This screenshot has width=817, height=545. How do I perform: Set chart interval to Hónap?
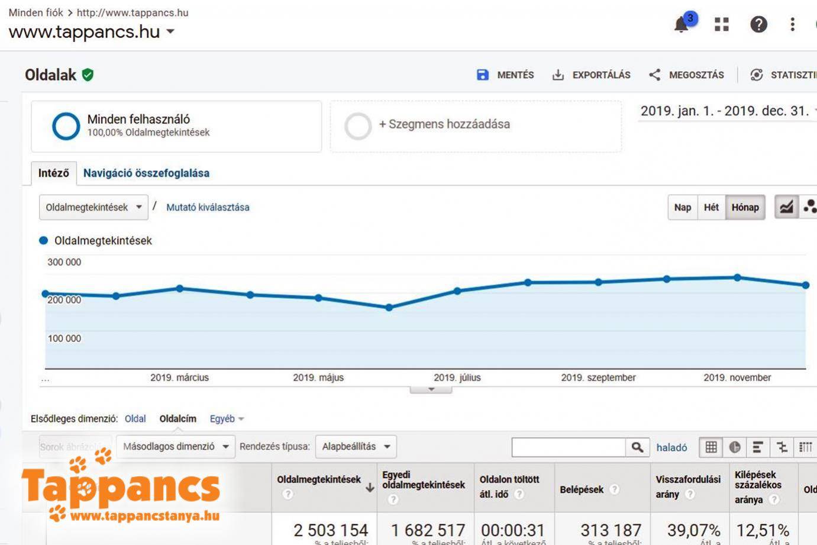click(x=745, y=207)
